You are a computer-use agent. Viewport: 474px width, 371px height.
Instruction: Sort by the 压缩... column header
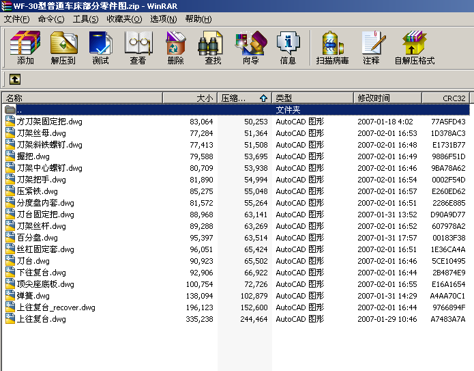click(245, 98)
